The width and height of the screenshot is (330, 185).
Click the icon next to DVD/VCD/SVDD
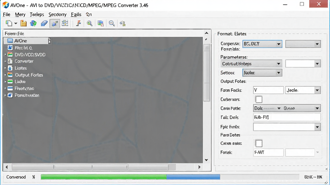[x=10, y=55]
